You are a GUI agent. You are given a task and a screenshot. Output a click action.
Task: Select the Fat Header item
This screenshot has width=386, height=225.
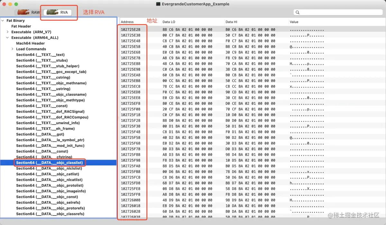coord(21,26)
